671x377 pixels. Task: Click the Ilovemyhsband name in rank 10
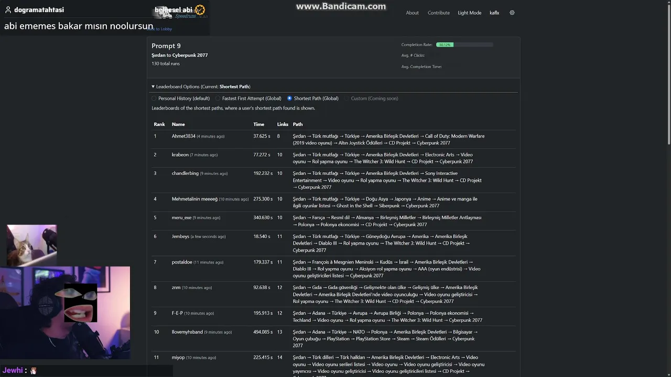[x=187, y=332]
